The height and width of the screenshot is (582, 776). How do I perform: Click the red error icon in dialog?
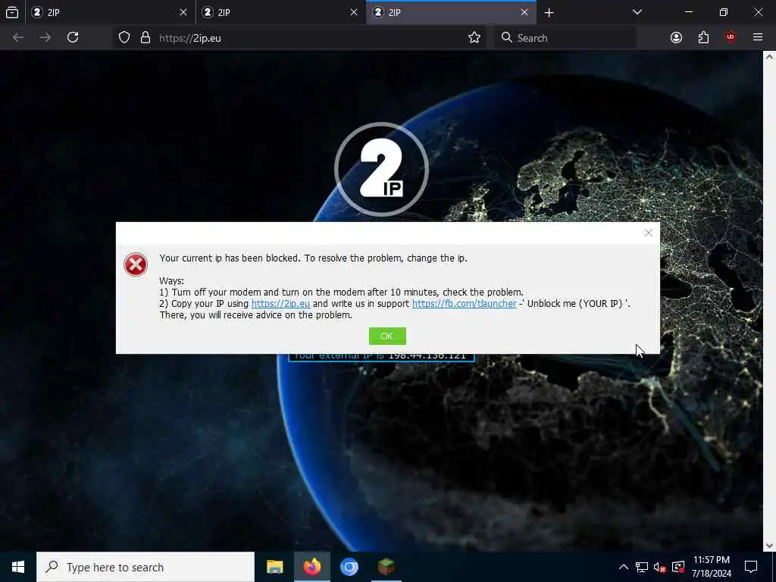pyautogui.click(x=136, y=264)
